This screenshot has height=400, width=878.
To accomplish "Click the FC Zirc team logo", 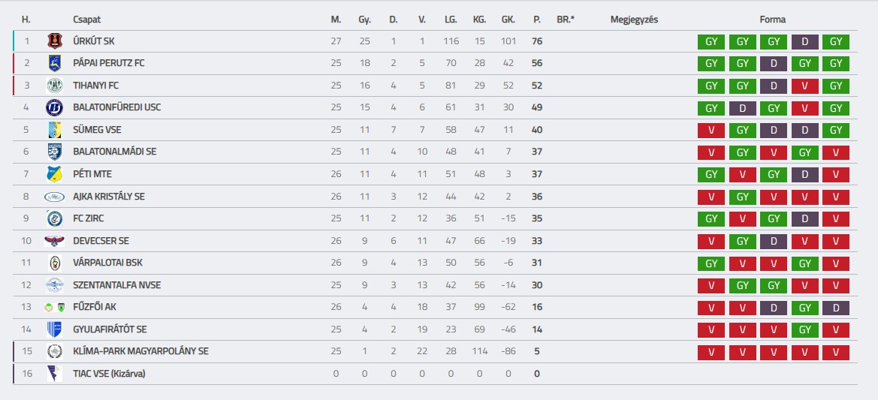I will point(54,218).
